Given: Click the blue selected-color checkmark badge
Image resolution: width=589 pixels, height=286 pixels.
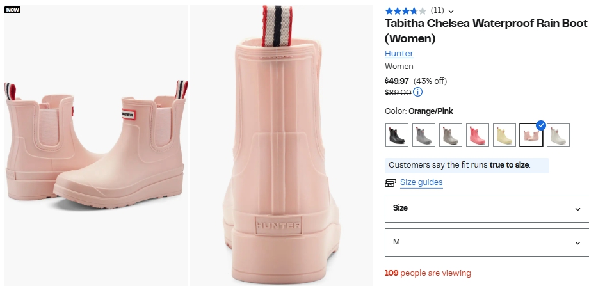Looking at the screenshot, I should (540, 125).
